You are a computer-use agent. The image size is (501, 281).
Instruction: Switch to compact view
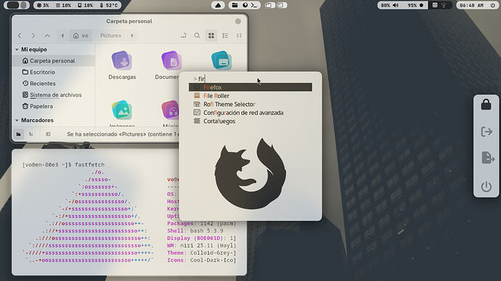(239, 36)
